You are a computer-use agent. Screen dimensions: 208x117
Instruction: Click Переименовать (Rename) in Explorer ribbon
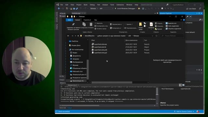(x=130, y=28)
